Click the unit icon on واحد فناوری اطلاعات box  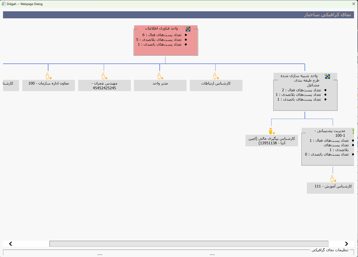tap(188, 29)
